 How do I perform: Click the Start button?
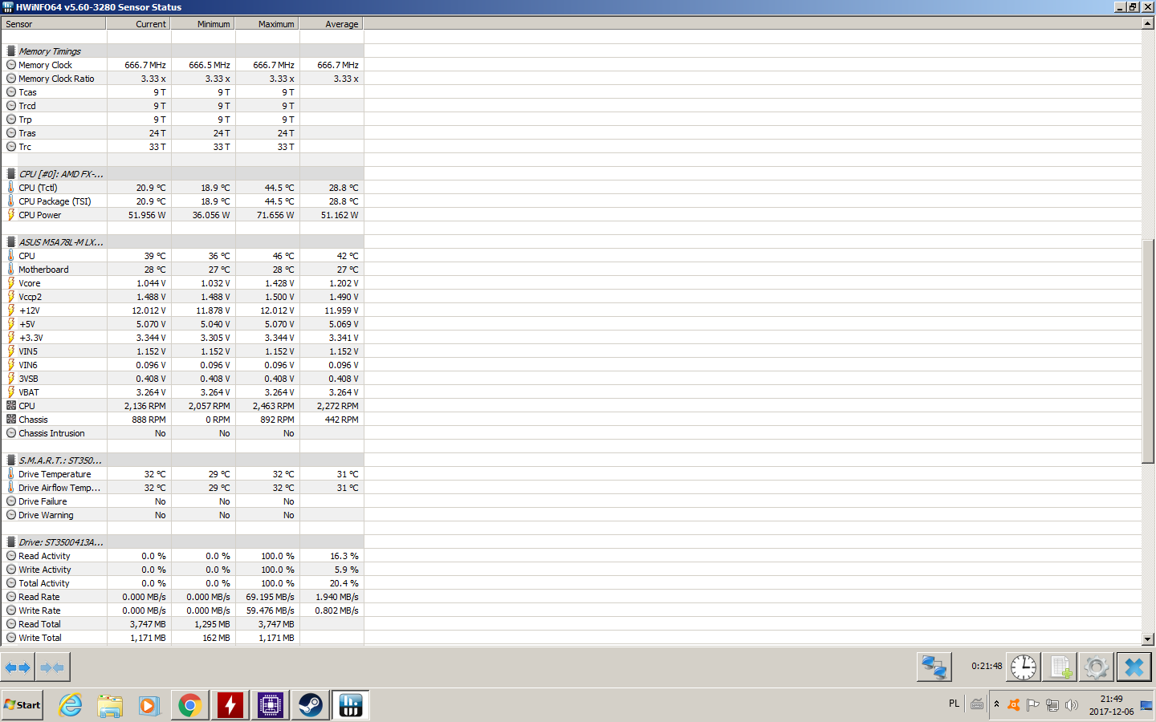pyautogui.click(x=22, y=705)
